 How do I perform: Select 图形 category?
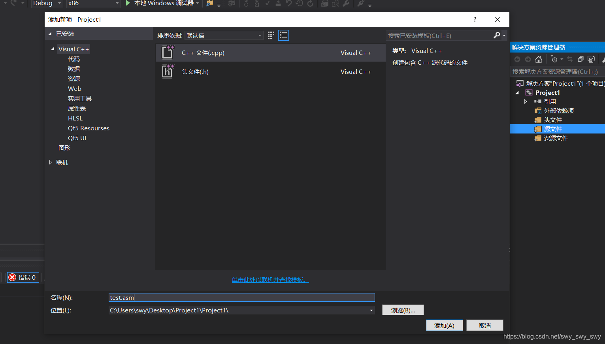(64, 148)
